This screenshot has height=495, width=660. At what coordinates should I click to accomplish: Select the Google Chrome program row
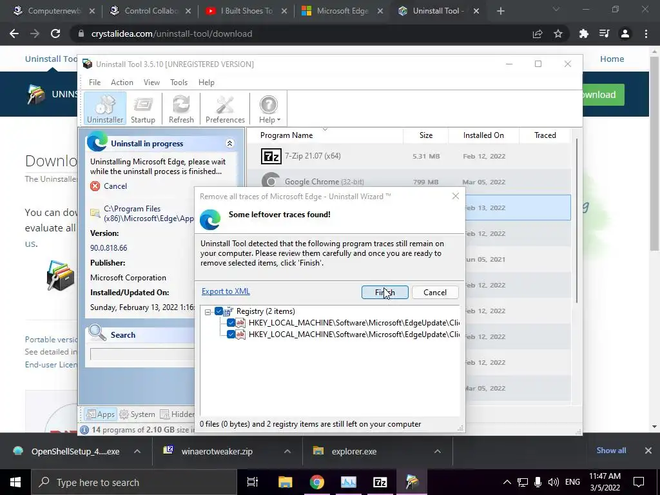pos(408,182)
